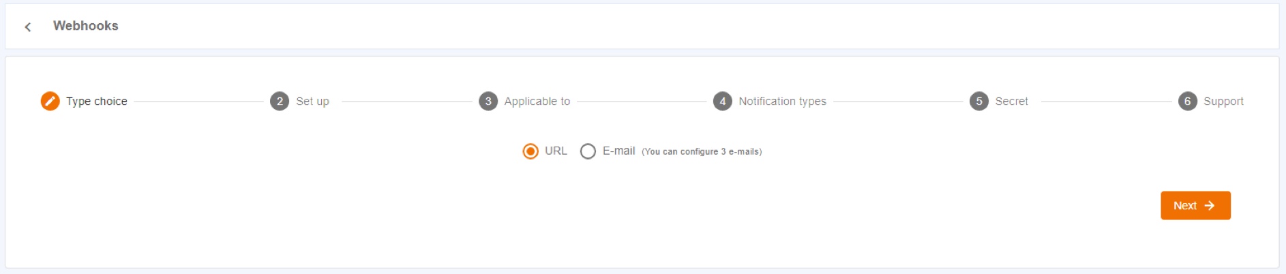Click the Webhooks page title

[86, 26]
